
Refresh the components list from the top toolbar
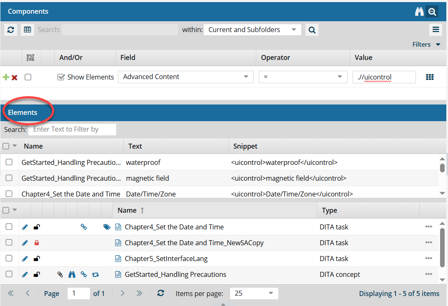click(x=11, y=30)
